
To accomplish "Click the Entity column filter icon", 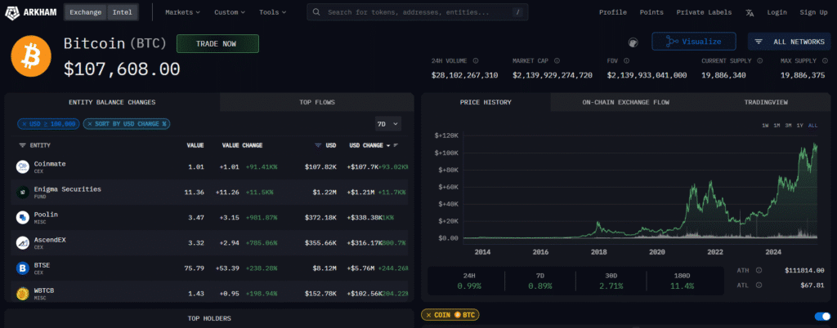I will pyautogui.click(x=22, y=145).
